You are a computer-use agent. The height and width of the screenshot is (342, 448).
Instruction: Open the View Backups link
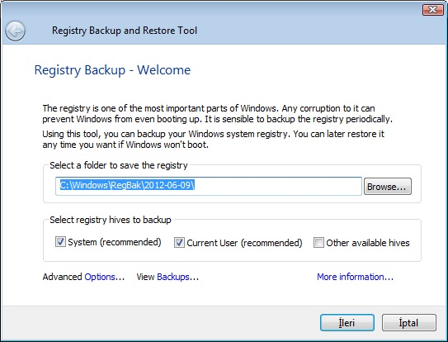177,277
